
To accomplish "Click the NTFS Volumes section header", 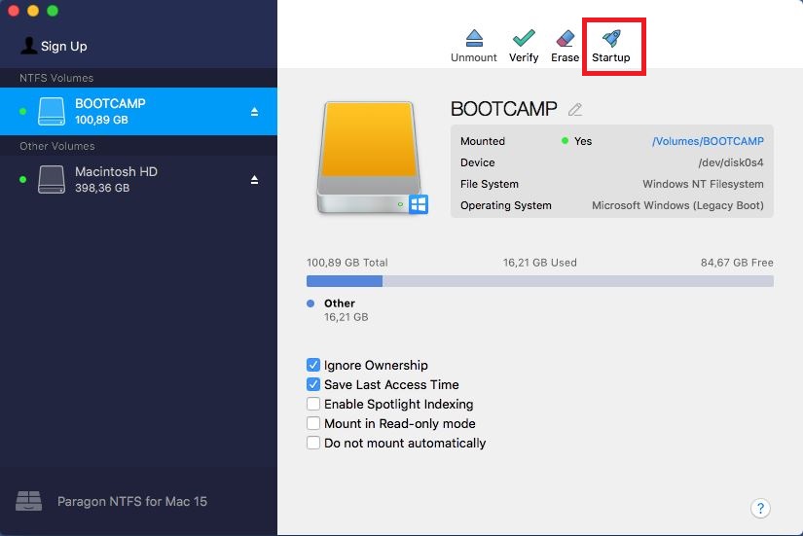I will click(138, 78).
